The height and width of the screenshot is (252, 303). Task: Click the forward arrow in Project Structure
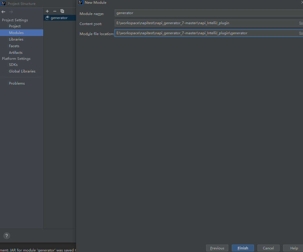point(11,12)
